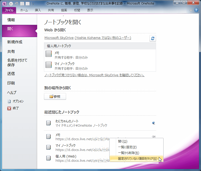The image size is (201, 171).
Task: Open Help with the question mark icon
Action: pos(196,10)
